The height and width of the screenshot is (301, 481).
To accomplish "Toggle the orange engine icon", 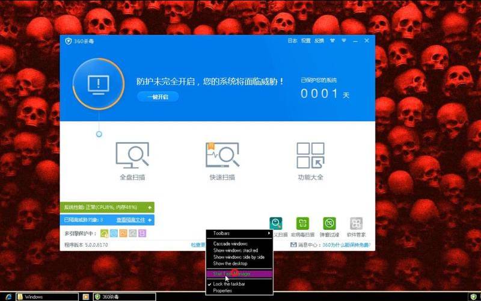I will 123,234.
